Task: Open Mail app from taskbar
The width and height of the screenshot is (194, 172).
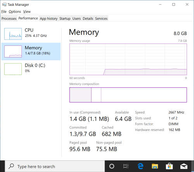Action: tap(184, 166)
